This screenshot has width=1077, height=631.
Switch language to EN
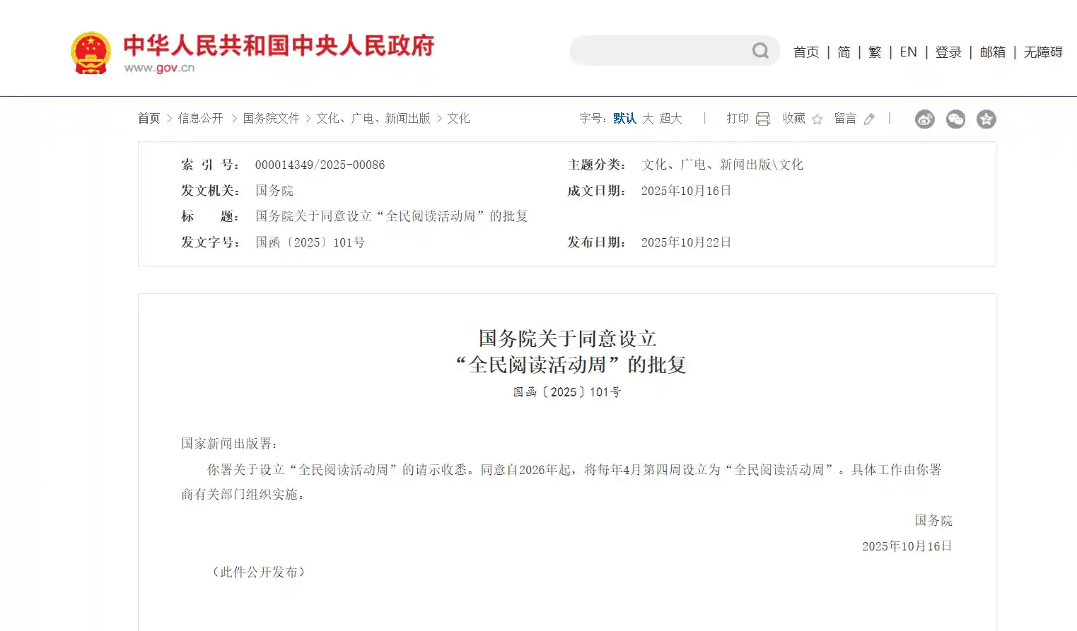click(x=908, y=52)
